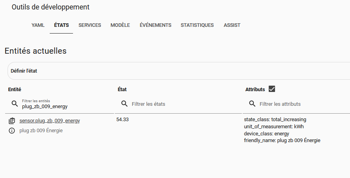The width and height of the screenshot is (350, 178).
Task: Click the state filter magnifier icon
Action: [124, 104]
